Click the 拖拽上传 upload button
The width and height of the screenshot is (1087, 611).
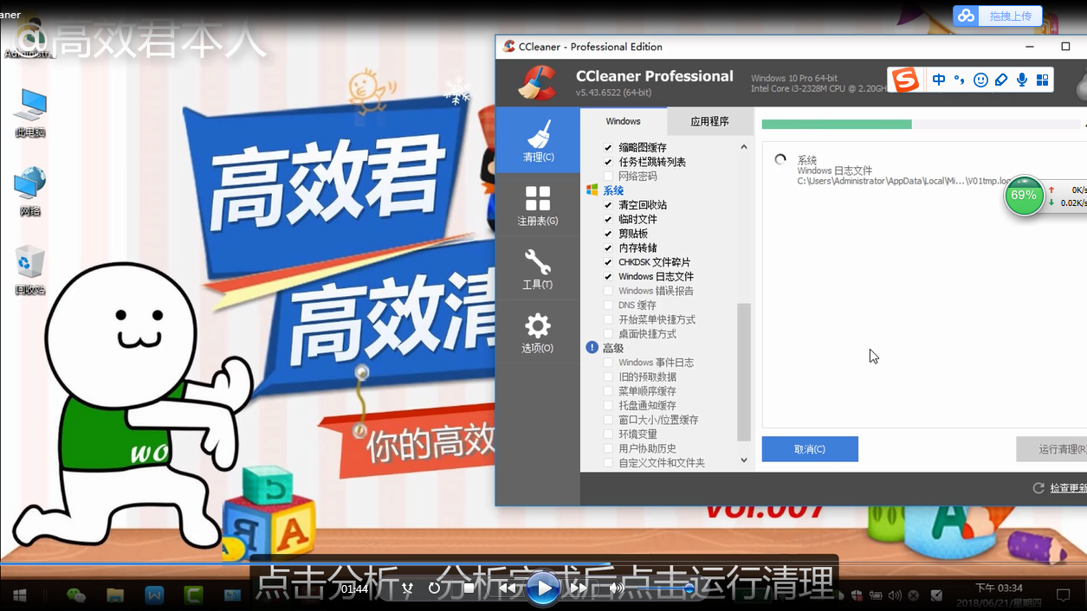click(1010, 16)
